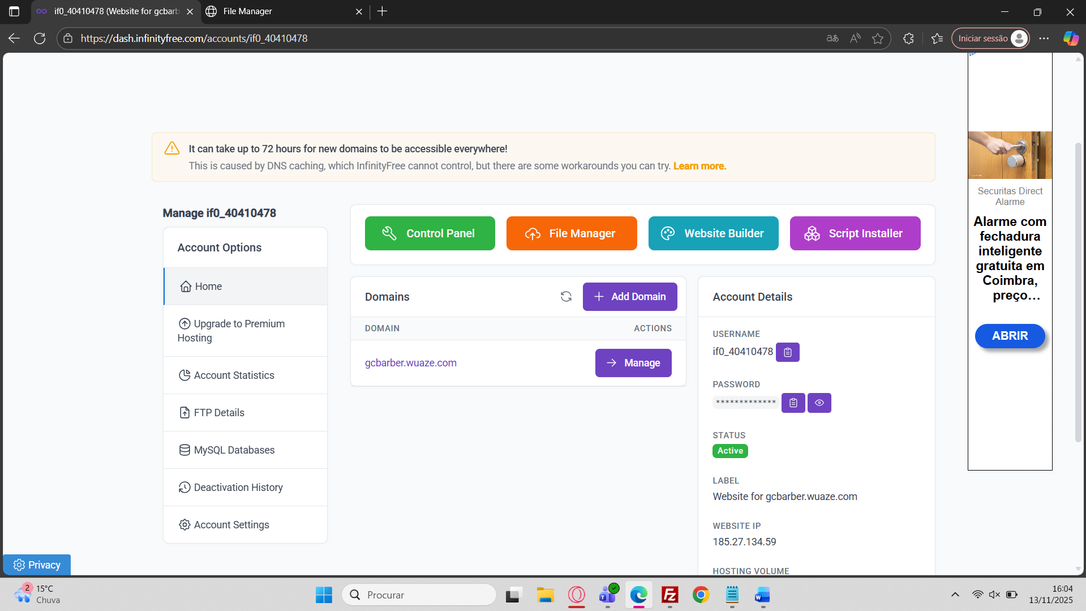Open the gcbarber.wuaze.com domain link

(410, 363)
